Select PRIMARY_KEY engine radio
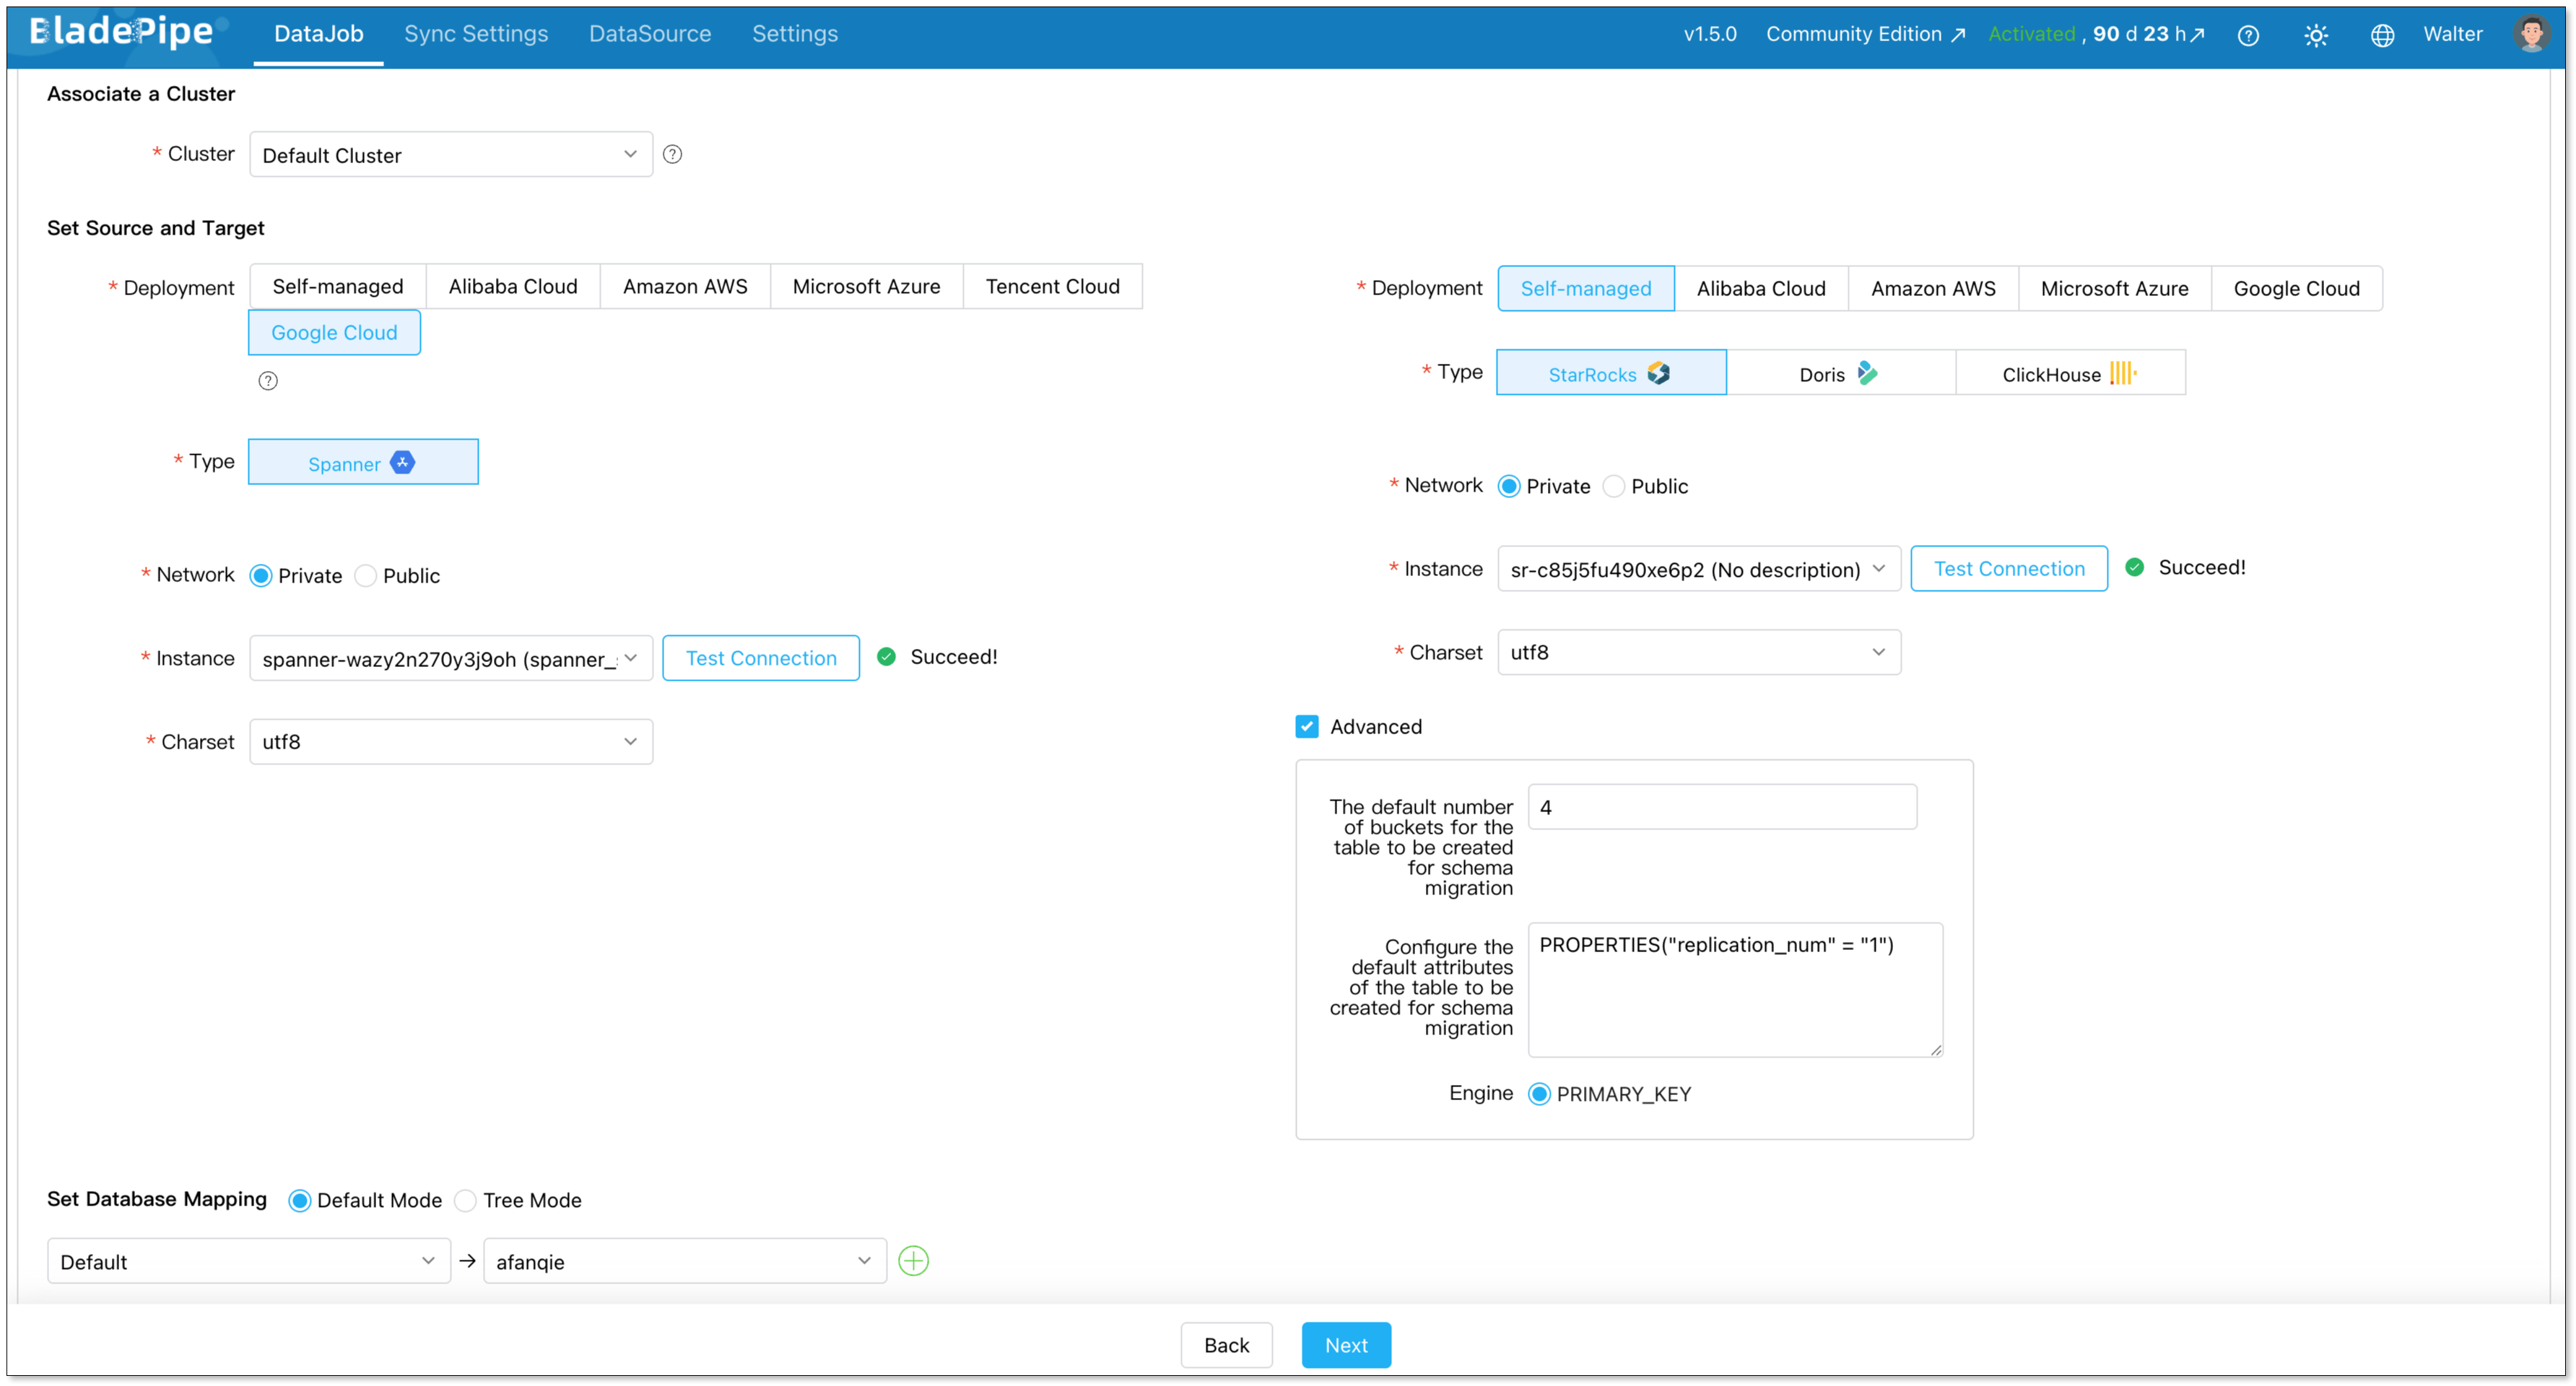2576x1386 pixels. pos(1539,1094)
